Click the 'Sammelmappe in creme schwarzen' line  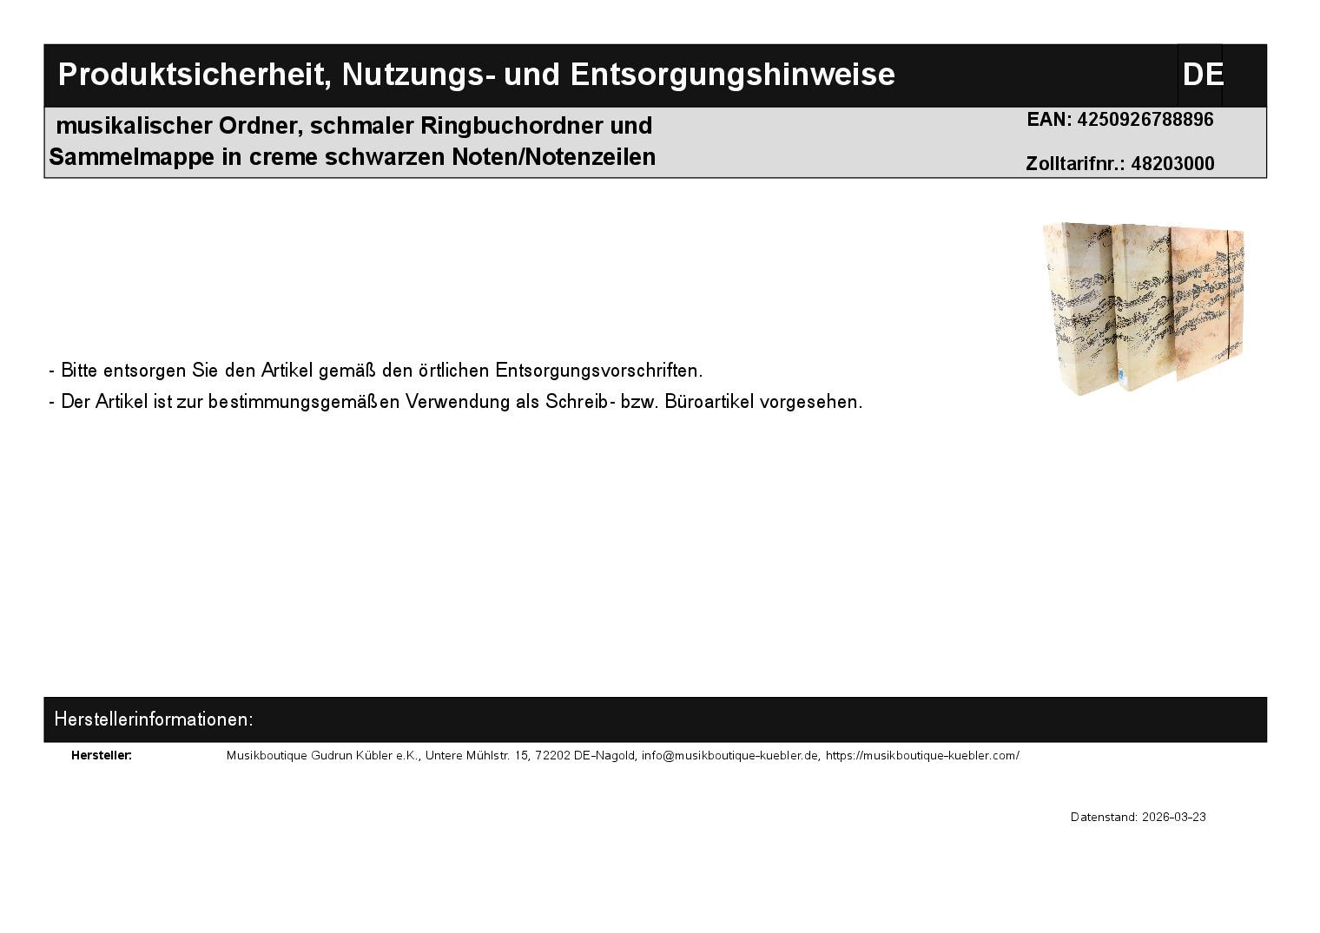(x=352, y=157)
